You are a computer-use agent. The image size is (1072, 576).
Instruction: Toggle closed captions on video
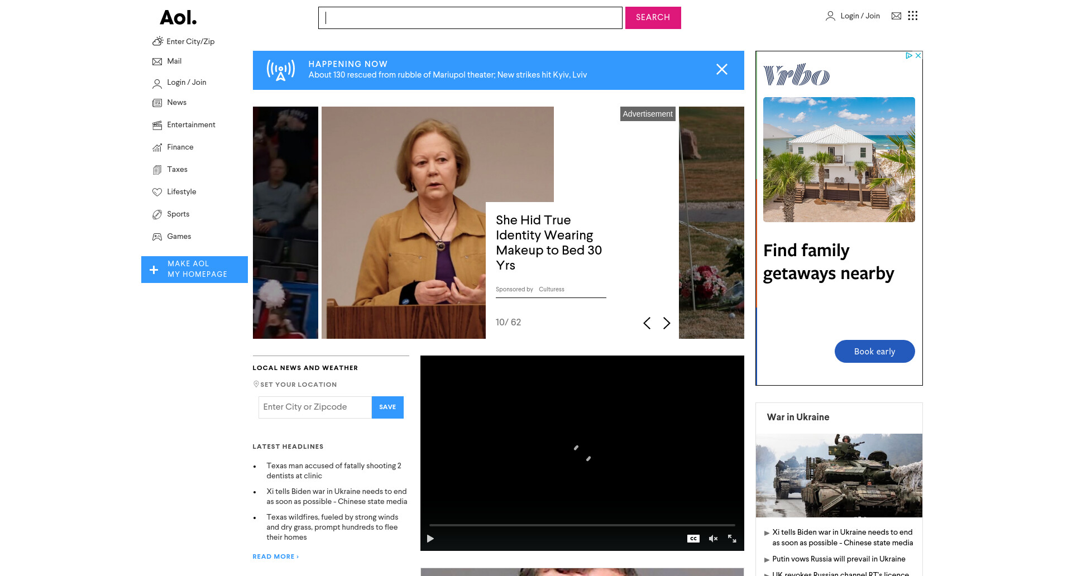(x=693, y=539)
